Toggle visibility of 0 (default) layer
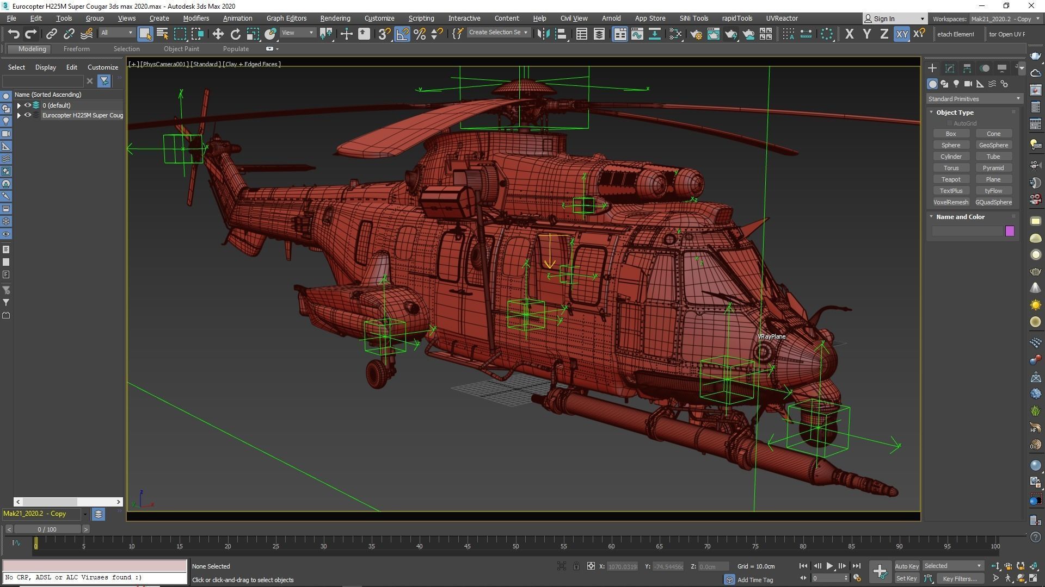 [x=27, y=105]
